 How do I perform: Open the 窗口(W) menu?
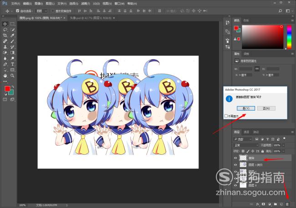(119, 4)
